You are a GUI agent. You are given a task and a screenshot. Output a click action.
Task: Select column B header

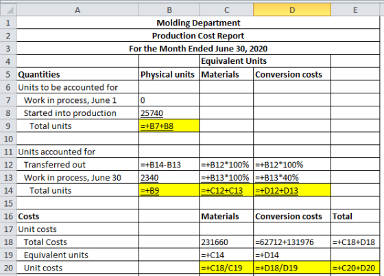point(169,10)
